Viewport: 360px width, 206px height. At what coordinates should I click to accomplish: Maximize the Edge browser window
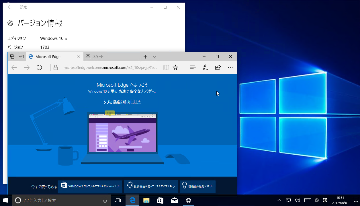217,57
